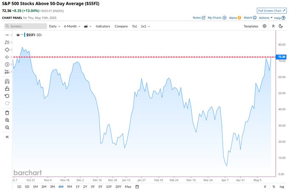Collapse toolbar with double up chevron

point(273,26)
